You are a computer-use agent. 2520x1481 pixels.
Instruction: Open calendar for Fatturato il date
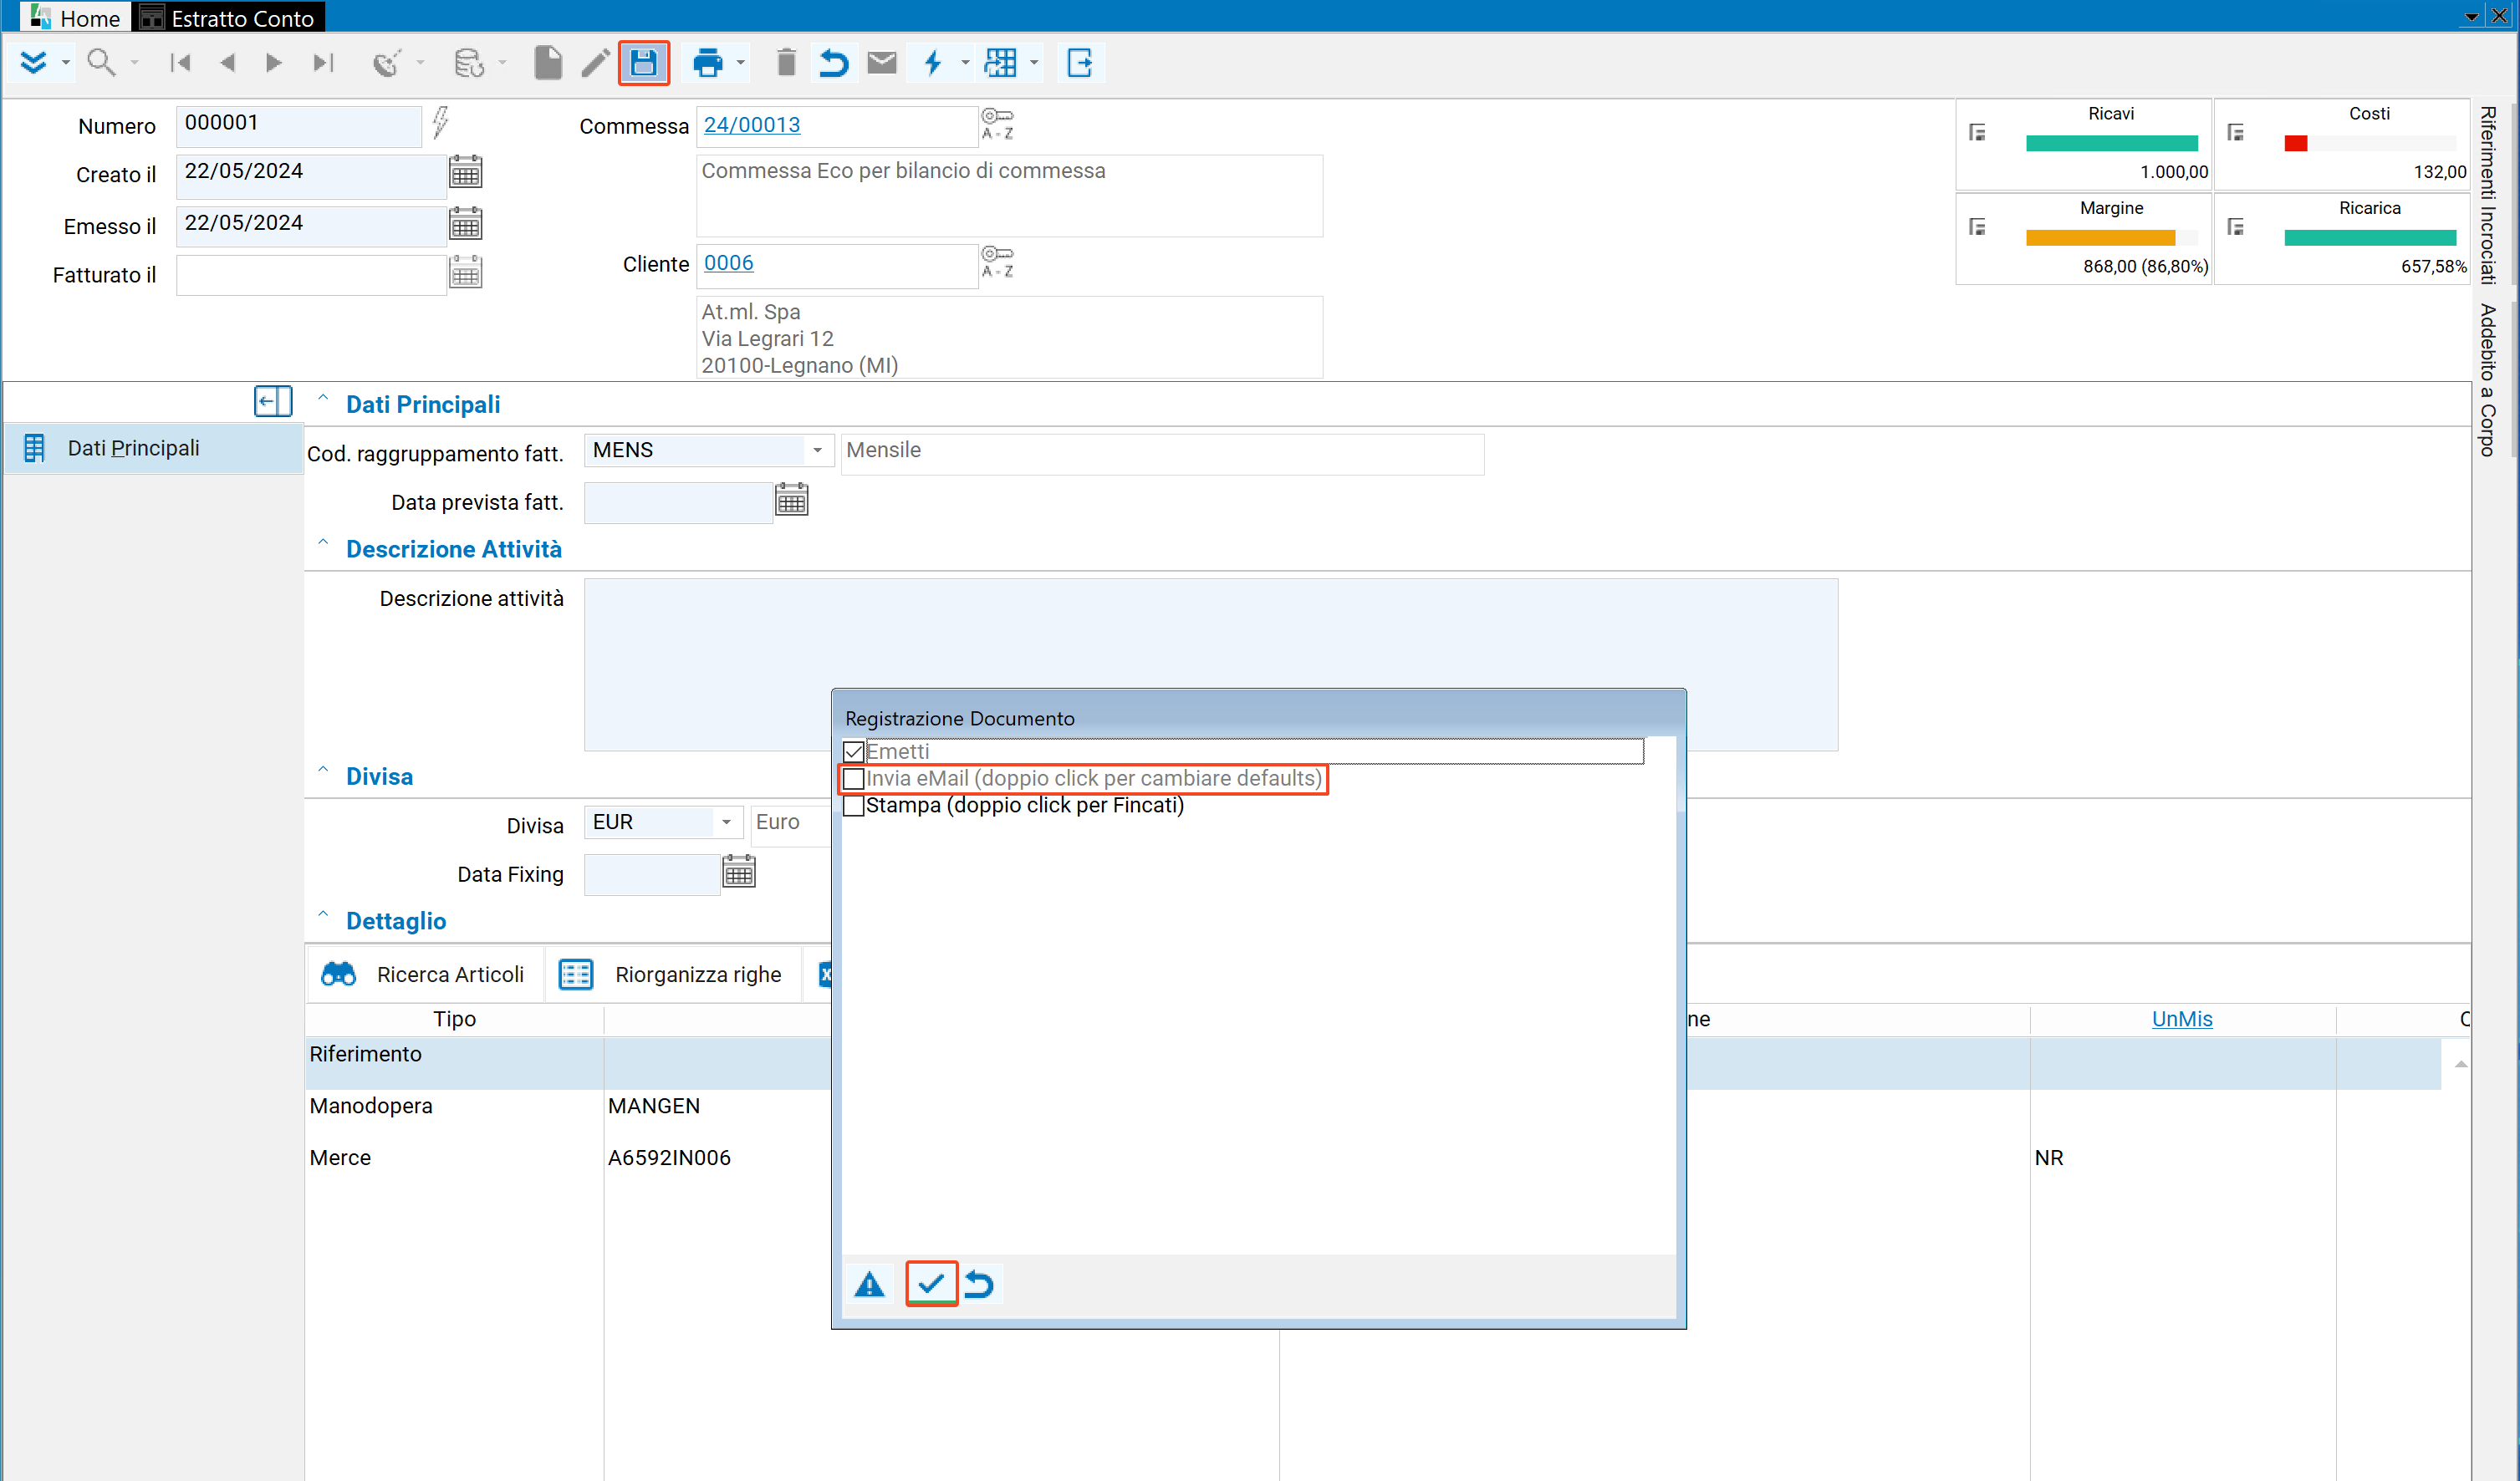[465, 272]
